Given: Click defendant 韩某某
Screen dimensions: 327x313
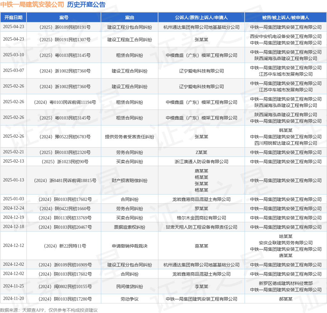Looking at the screenshot, I should pyautogui.click(x=286, y=130).
